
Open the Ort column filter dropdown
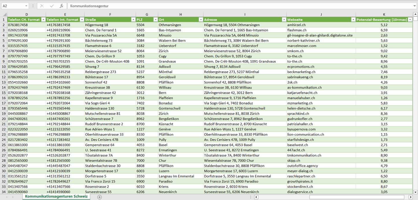(200, 20)
